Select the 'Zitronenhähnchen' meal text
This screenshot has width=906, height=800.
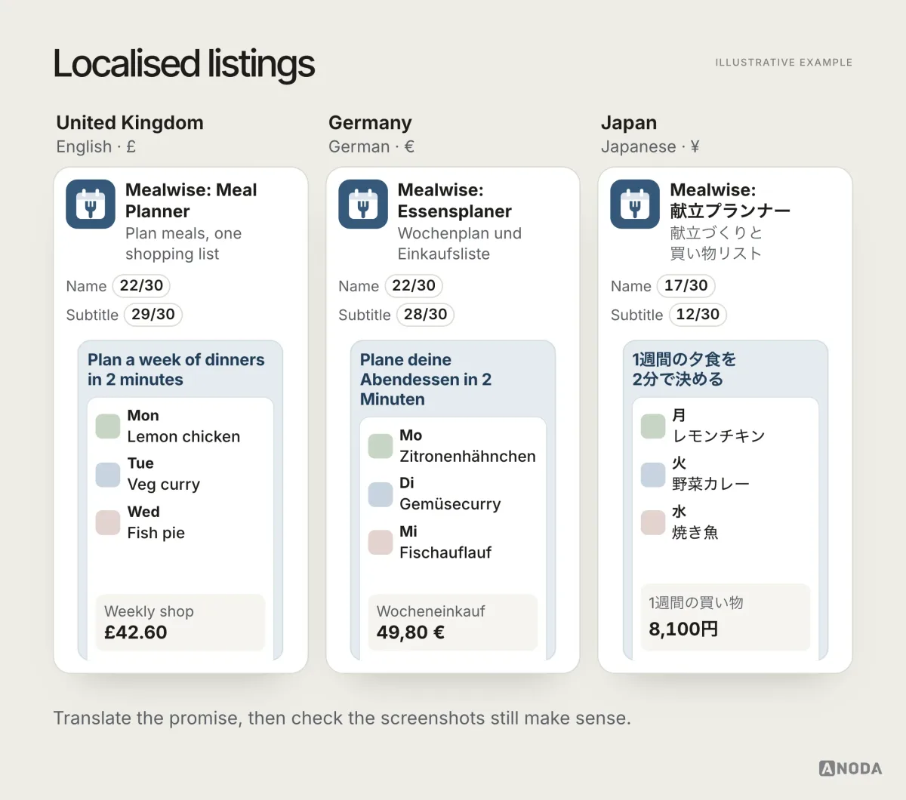point(467,457)
